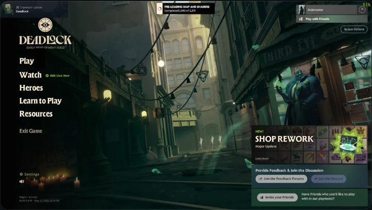Click Join the Feedback Forums button
This screenshot has height=210, width=372.
281,179
